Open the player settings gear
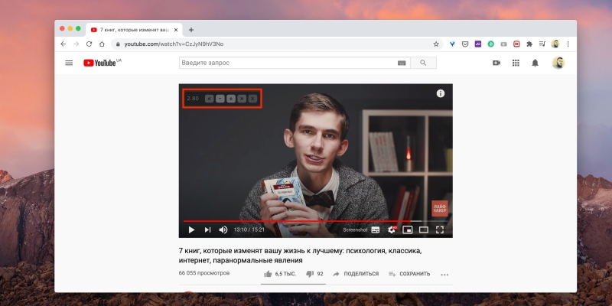This screenshot has width=612, height=306. [392, 230]
